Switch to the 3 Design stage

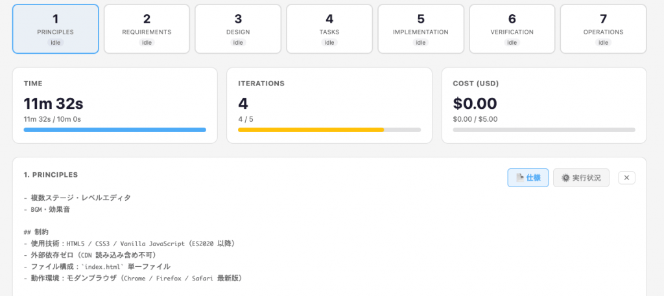click(238, 28)
